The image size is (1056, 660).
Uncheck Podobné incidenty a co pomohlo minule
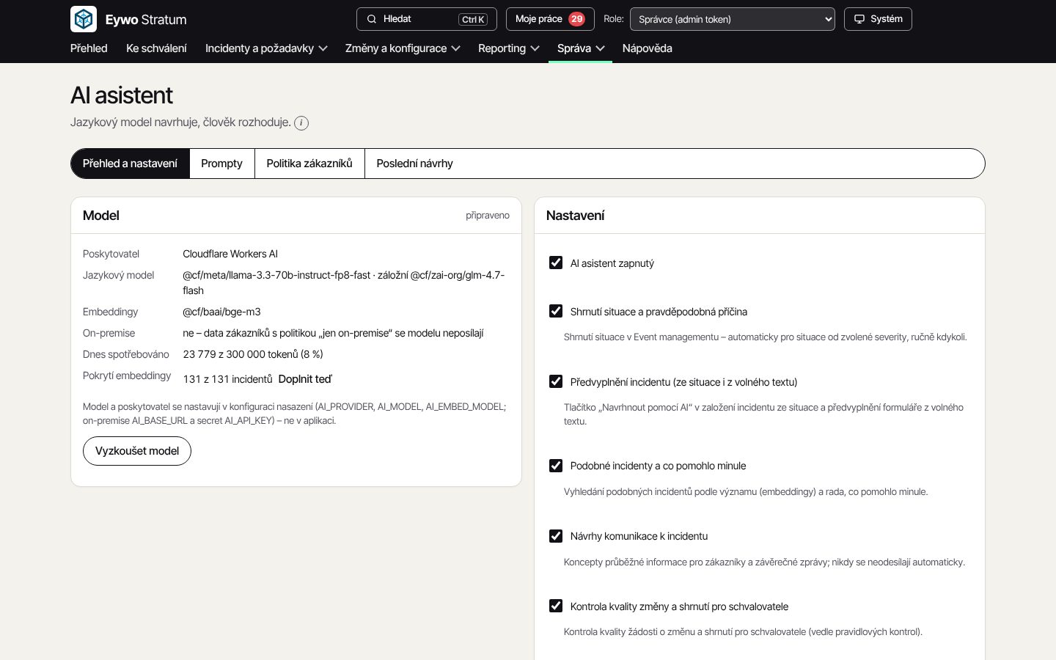[556, 465]
